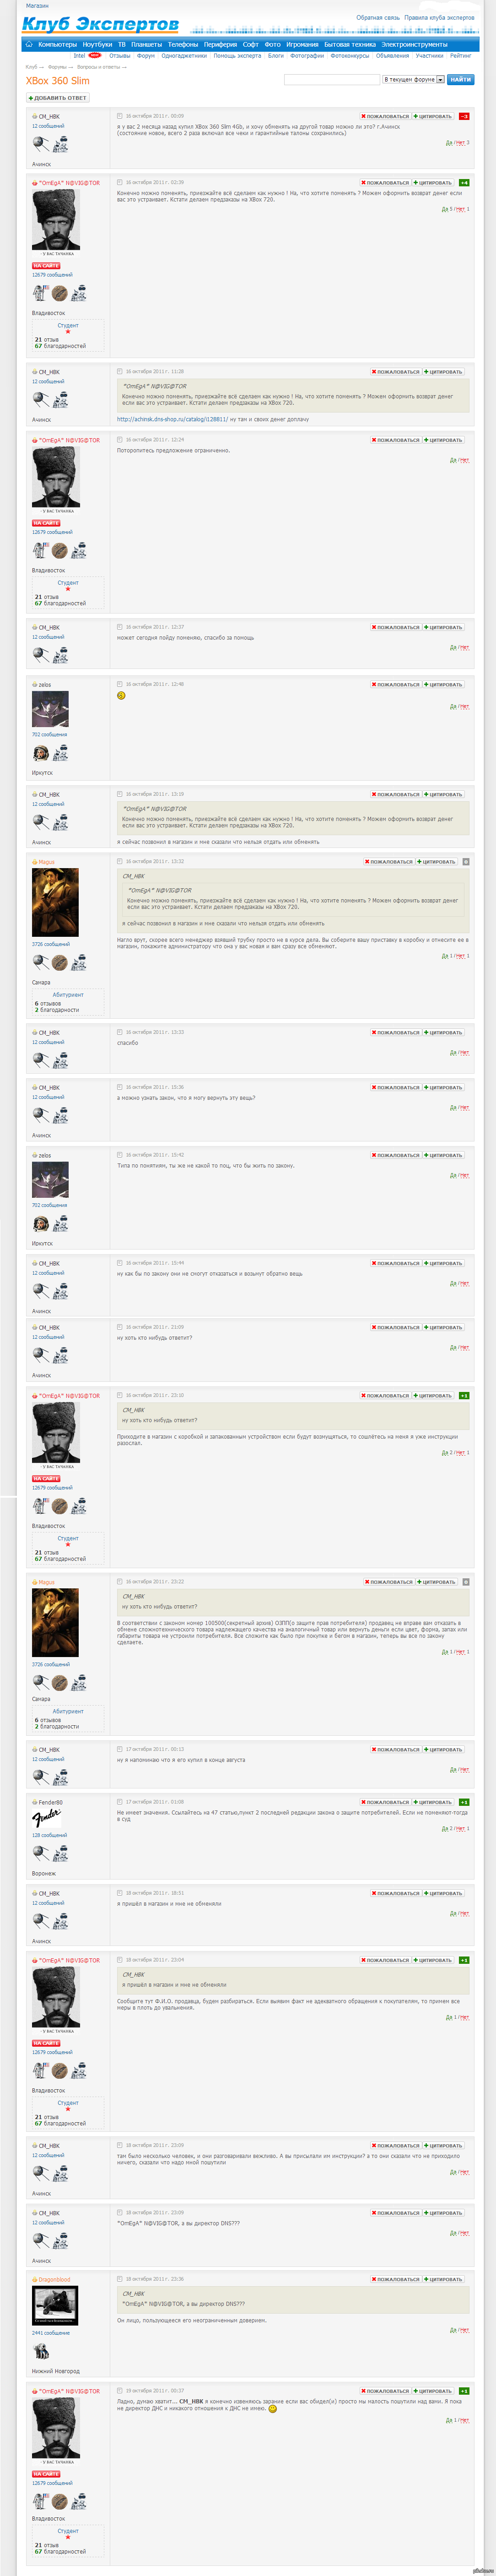This screenshot has height=2576, width=496.
Task: Click the red -3 rating badge
Action: (464, 116)
